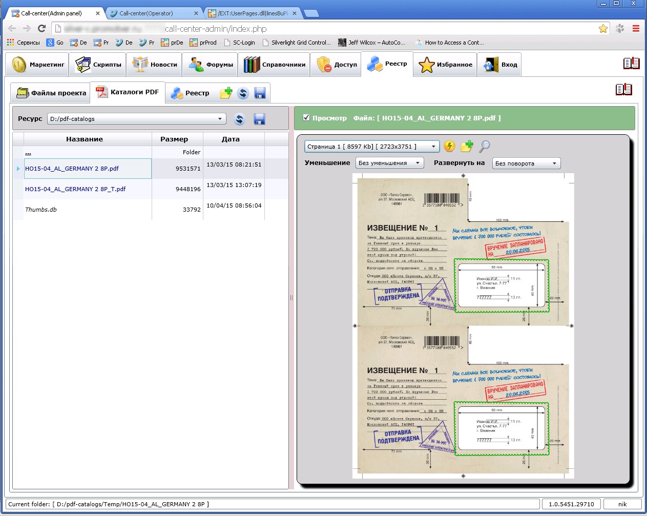Click version 1.0.5451.29710 in status bar

coord(571,504)
